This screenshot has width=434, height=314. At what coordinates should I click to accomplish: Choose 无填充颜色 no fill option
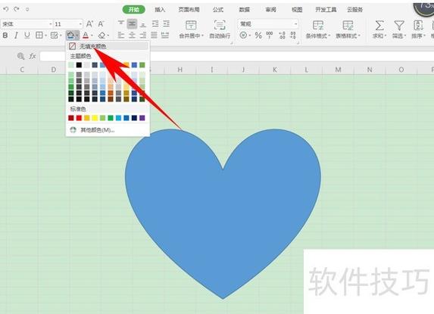[x=108, y=46]
